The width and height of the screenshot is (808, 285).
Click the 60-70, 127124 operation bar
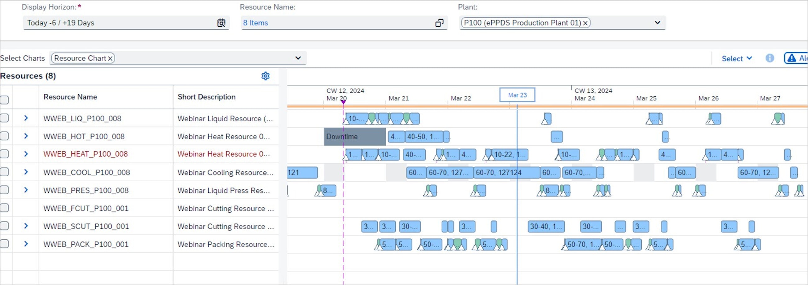499,173
